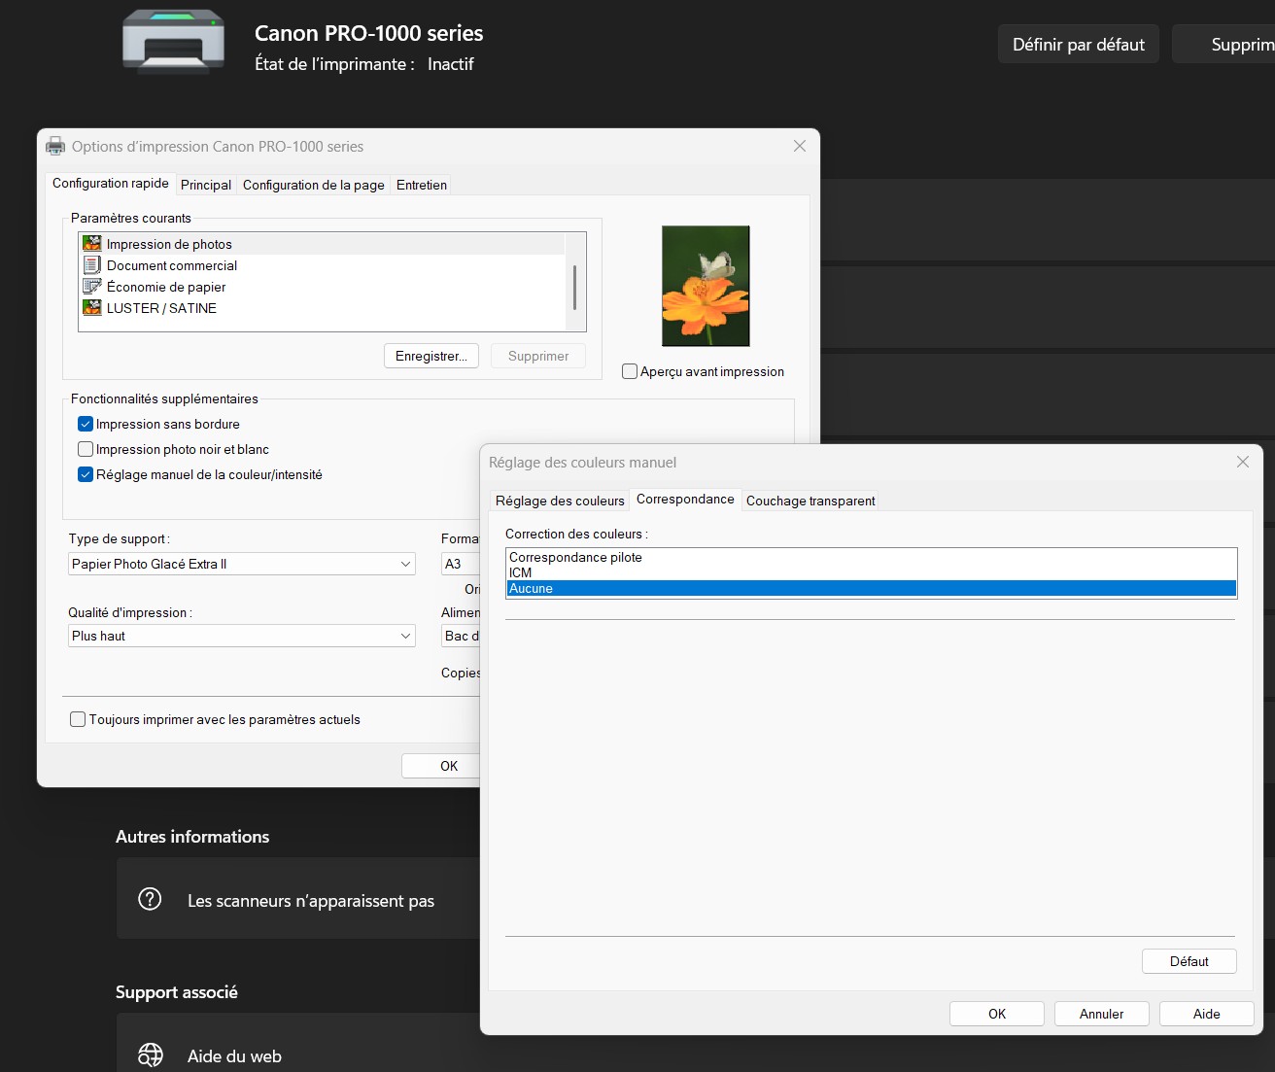The width and height of the screenshot is (1275, 1072).
Task: Click the Canon PRO-1000 printer icon
Action: (x=174, y=42)
